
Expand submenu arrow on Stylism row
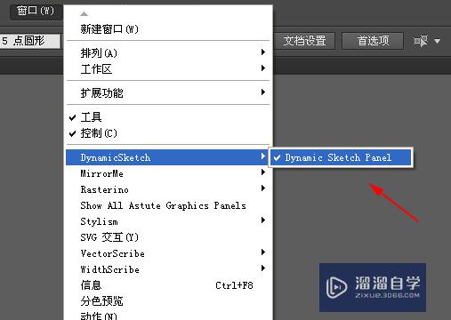pyautogui.click(x=262, y=220)
